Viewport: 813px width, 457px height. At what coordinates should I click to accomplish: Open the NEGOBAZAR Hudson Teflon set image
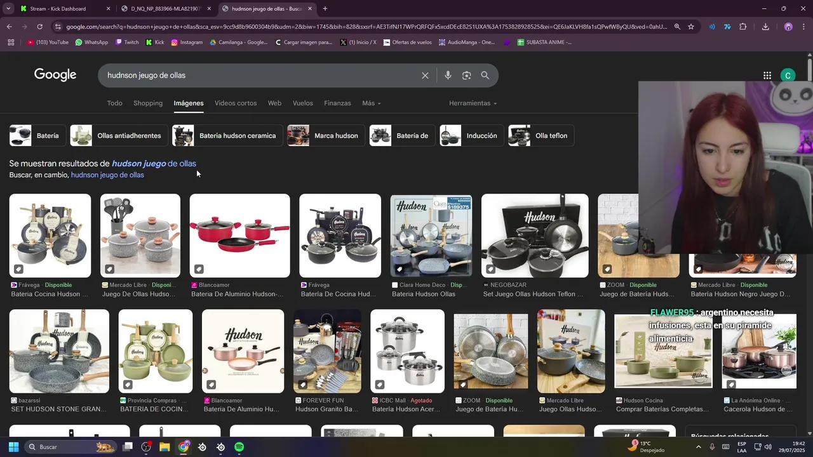pyautogui.click(x=535, y=235)
